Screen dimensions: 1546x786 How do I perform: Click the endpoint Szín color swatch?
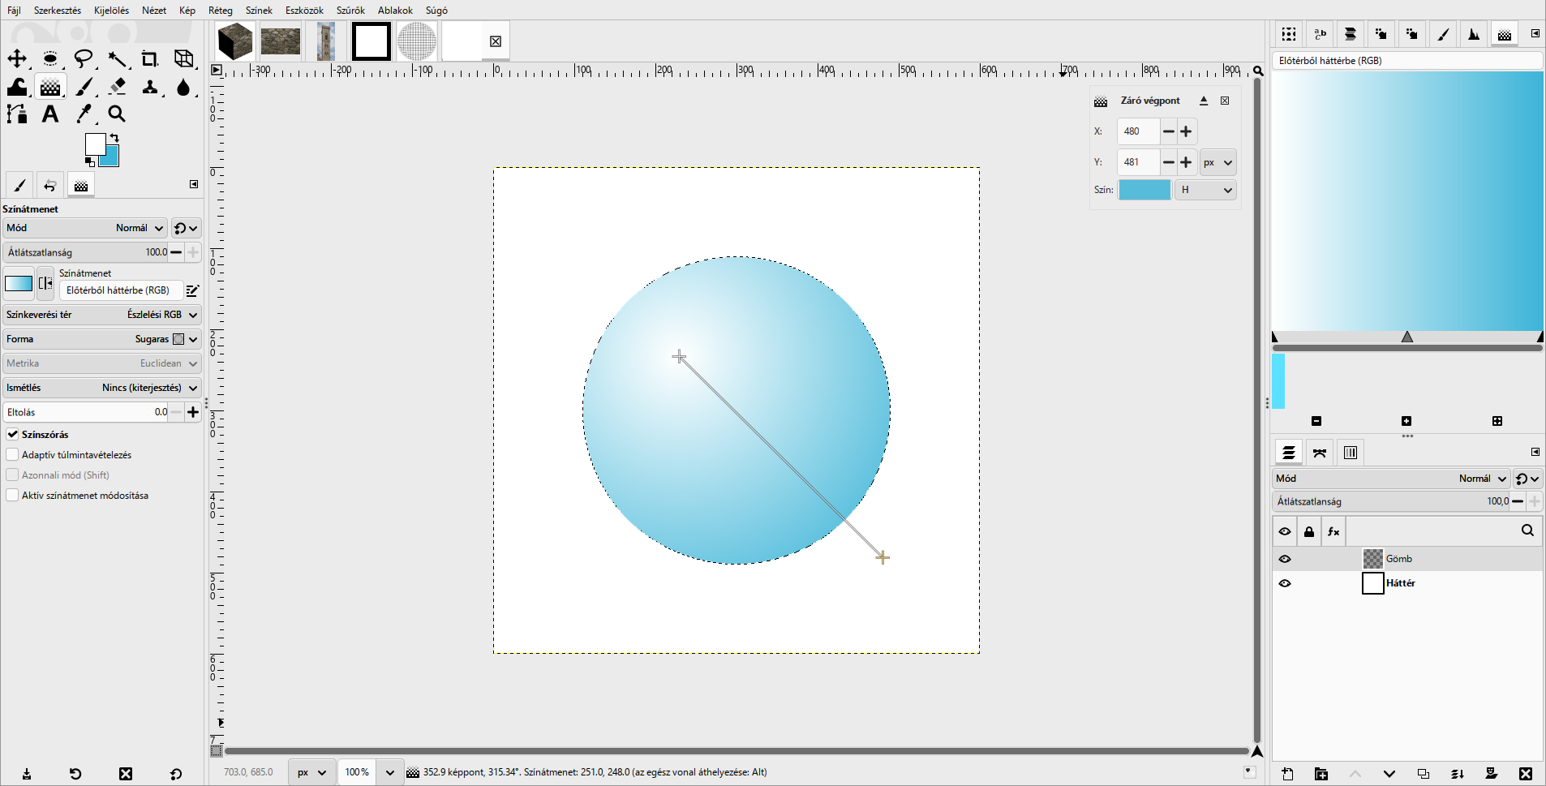click(1144, 190)
